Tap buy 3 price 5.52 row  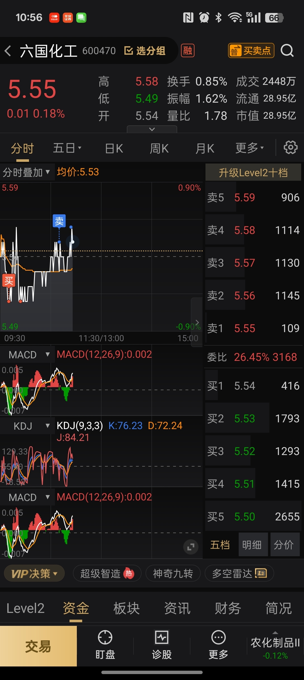pyautogui.click(x=253, y=451)
